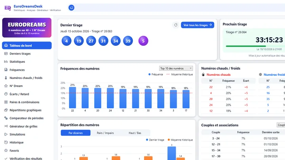Open the Tableau de bord menu item

[27, 45]
